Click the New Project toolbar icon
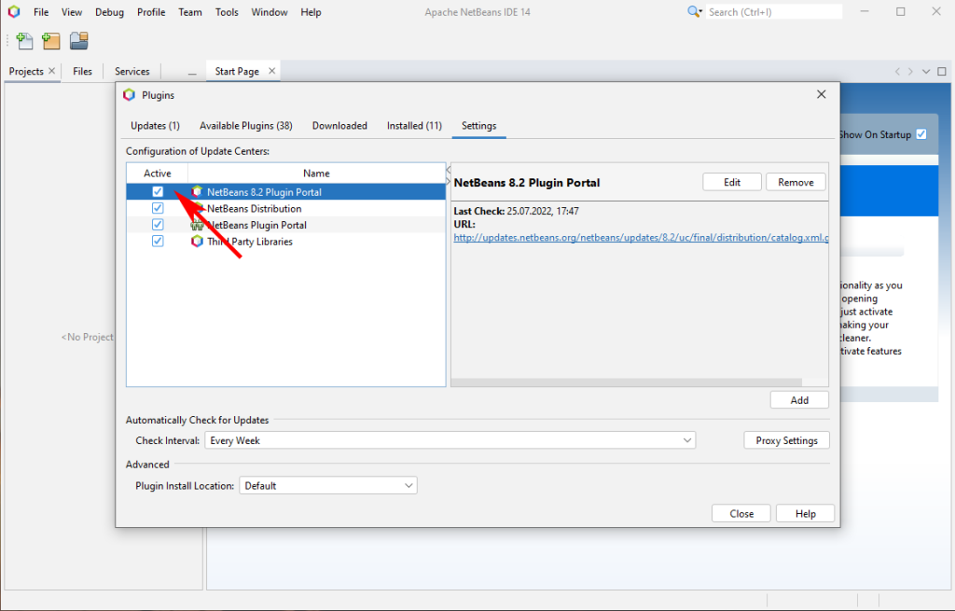Screen dimensions: 955x611 click(51, 41)
